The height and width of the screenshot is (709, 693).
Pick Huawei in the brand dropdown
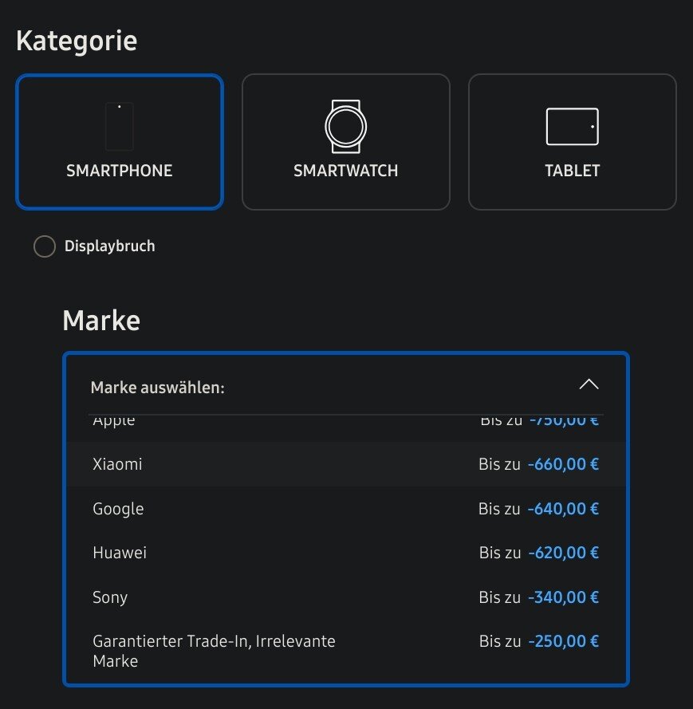(120, 553)
